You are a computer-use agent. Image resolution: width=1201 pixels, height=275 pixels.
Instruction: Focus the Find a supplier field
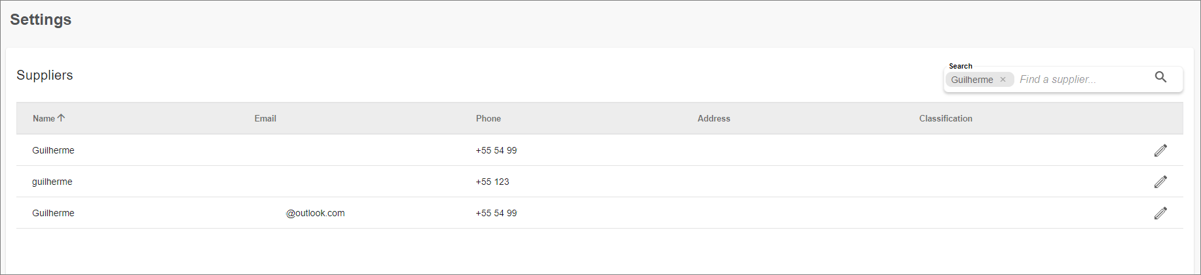pos(1083,80)
